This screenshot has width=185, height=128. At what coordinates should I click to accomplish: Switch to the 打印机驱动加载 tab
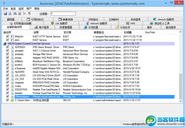[23, 23]
